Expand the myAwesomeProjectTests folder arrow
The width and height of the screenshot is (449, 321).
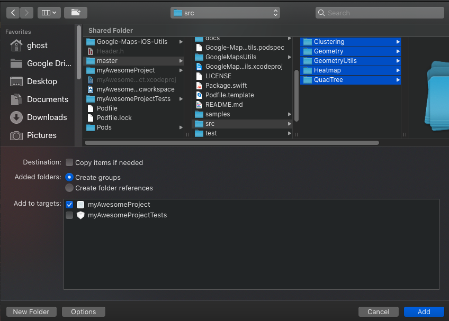coord(181,99)
